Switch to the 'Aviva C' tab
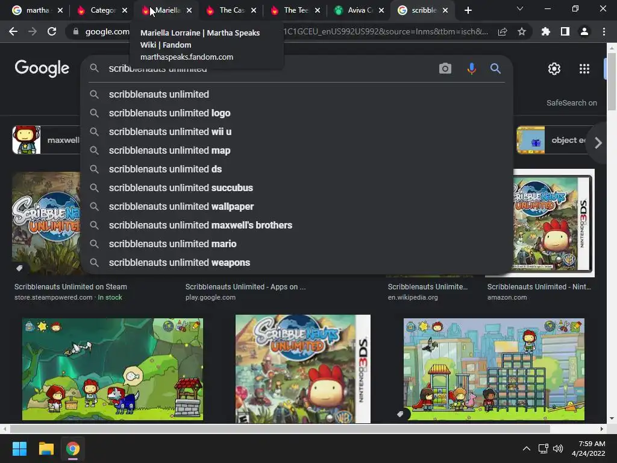617x463 pixels. coord(360,10)
